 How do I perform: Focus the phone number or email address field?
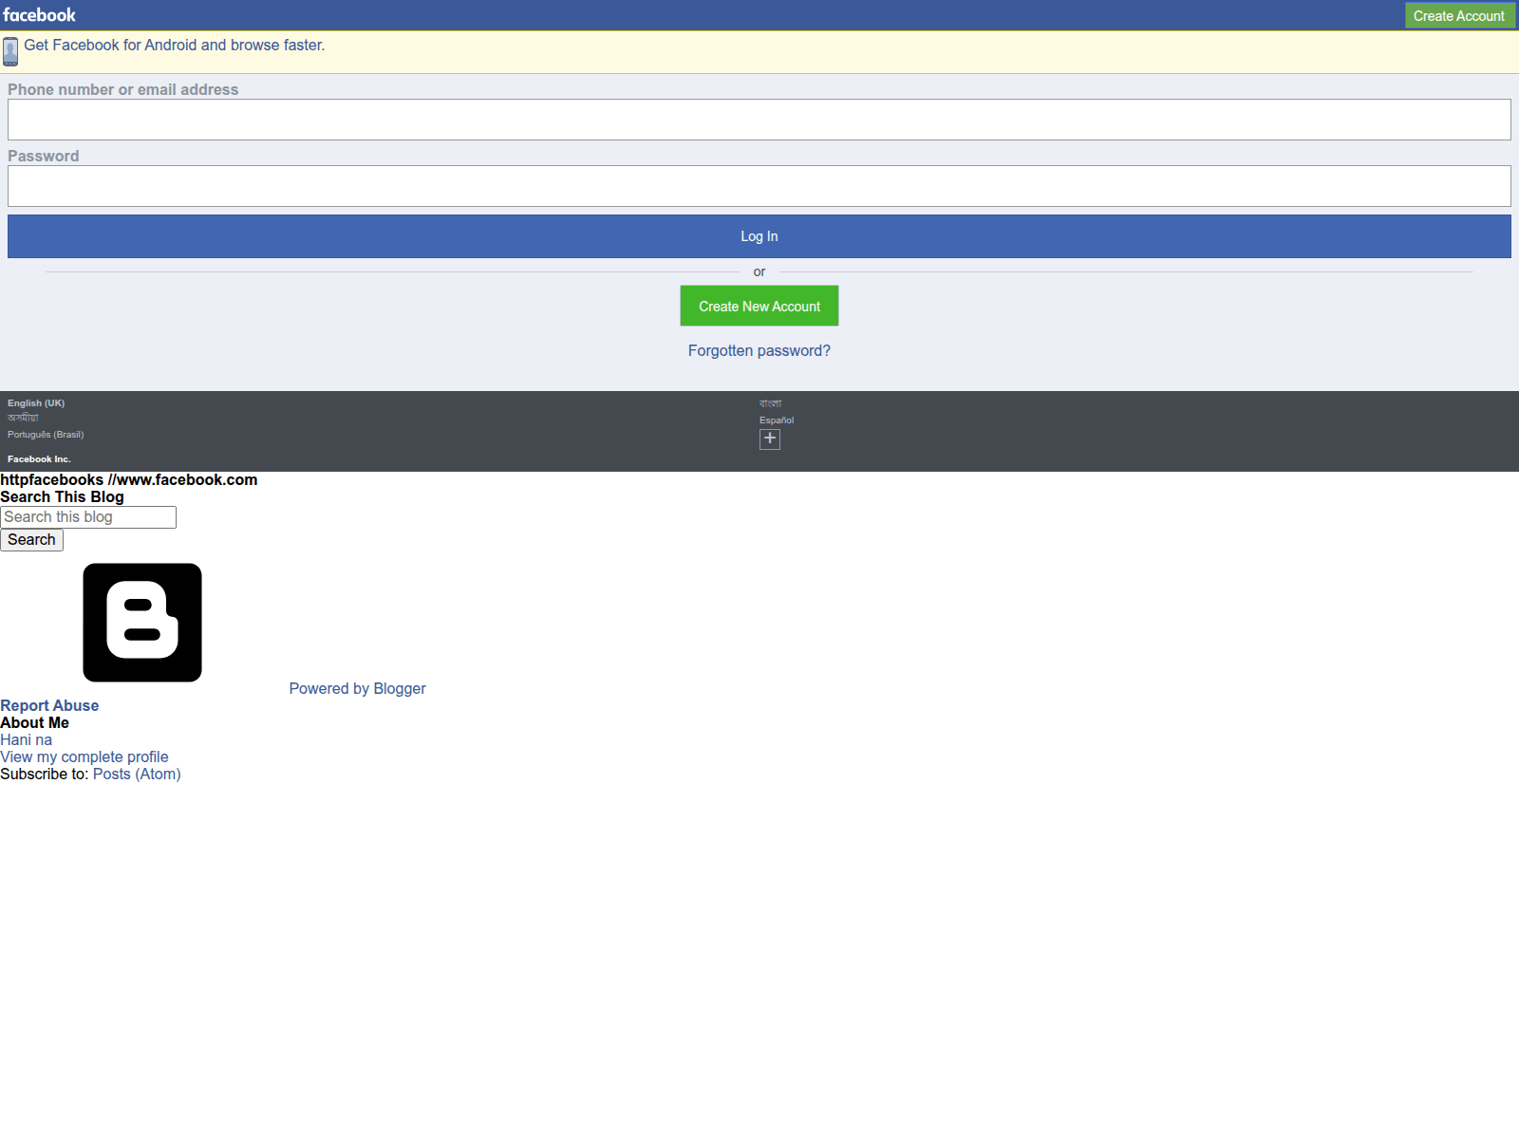(759, 120)
